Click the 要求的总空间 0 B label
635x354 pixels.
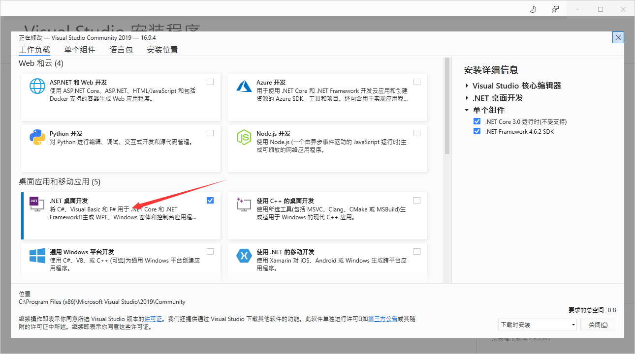point(592,310)
